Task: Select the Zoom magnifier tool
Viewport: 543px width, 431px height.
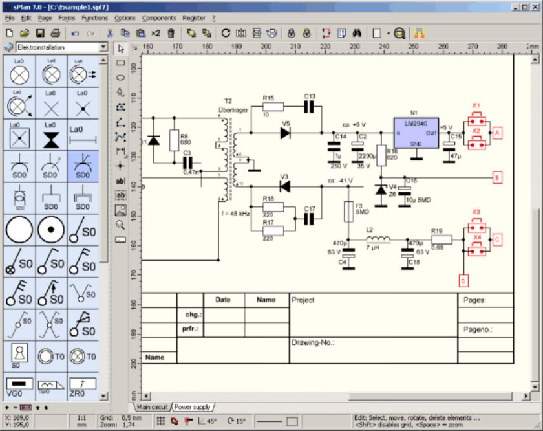Action: tap(121, 223)
